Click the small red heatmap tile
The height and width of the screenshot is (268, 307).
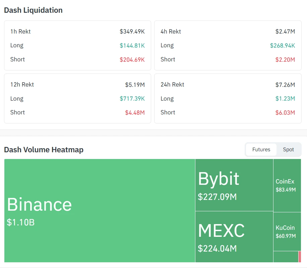pyautogui.click(x=300, y=257)
